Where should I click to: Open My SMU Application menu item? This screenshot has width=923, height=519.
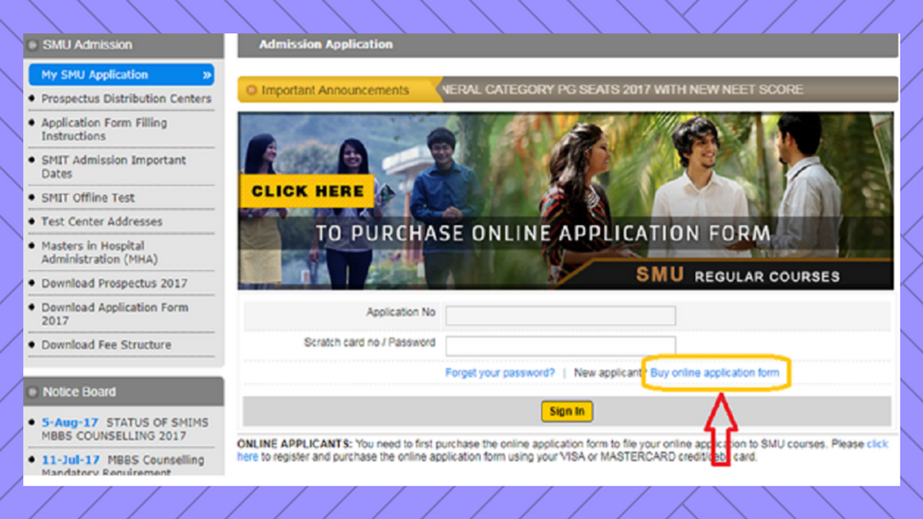coord(121,75)
